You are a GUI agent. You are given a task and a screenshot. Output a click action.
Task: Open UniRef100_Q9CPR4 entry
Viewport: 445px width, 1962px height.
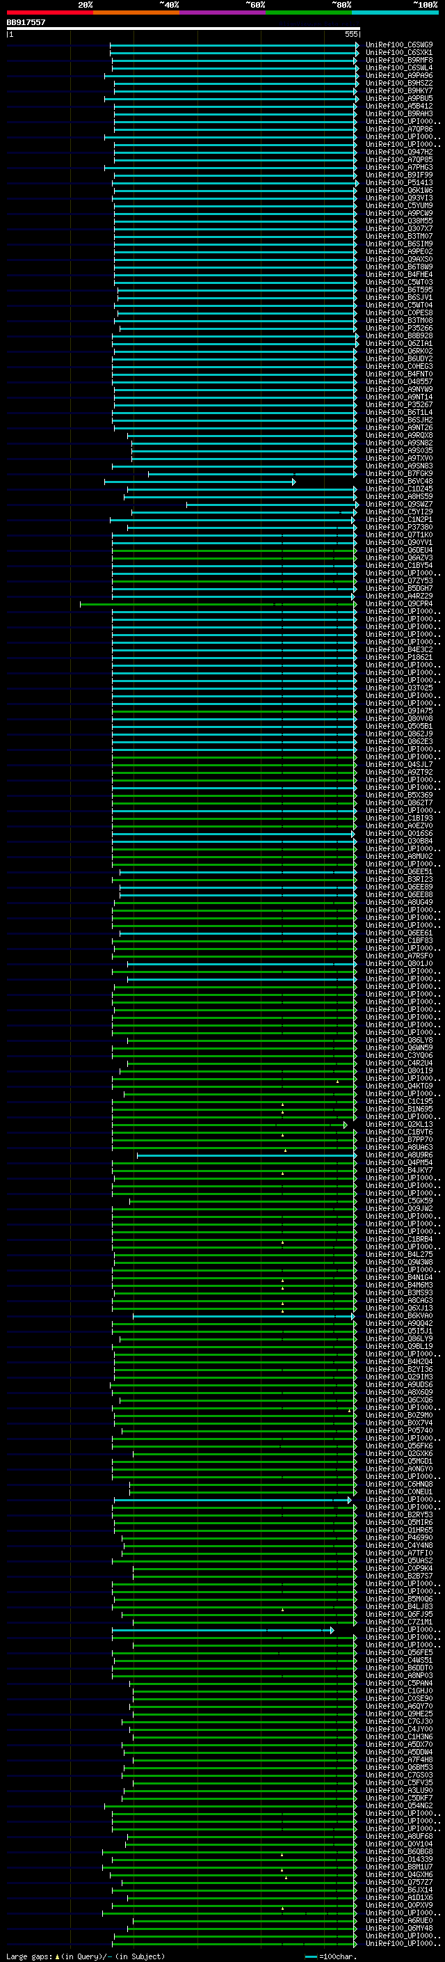point(399,604)
